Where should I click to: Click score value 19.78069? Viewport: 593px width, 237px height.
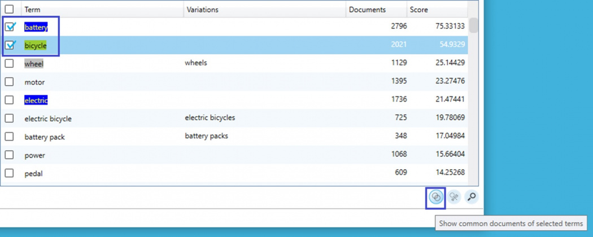coord(450,117)
